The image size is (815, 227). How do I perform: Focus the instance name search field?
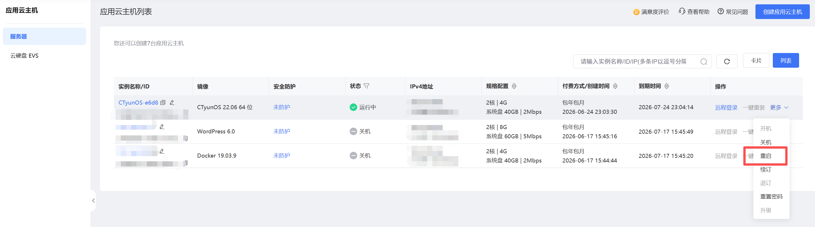(x=636, y=61)
